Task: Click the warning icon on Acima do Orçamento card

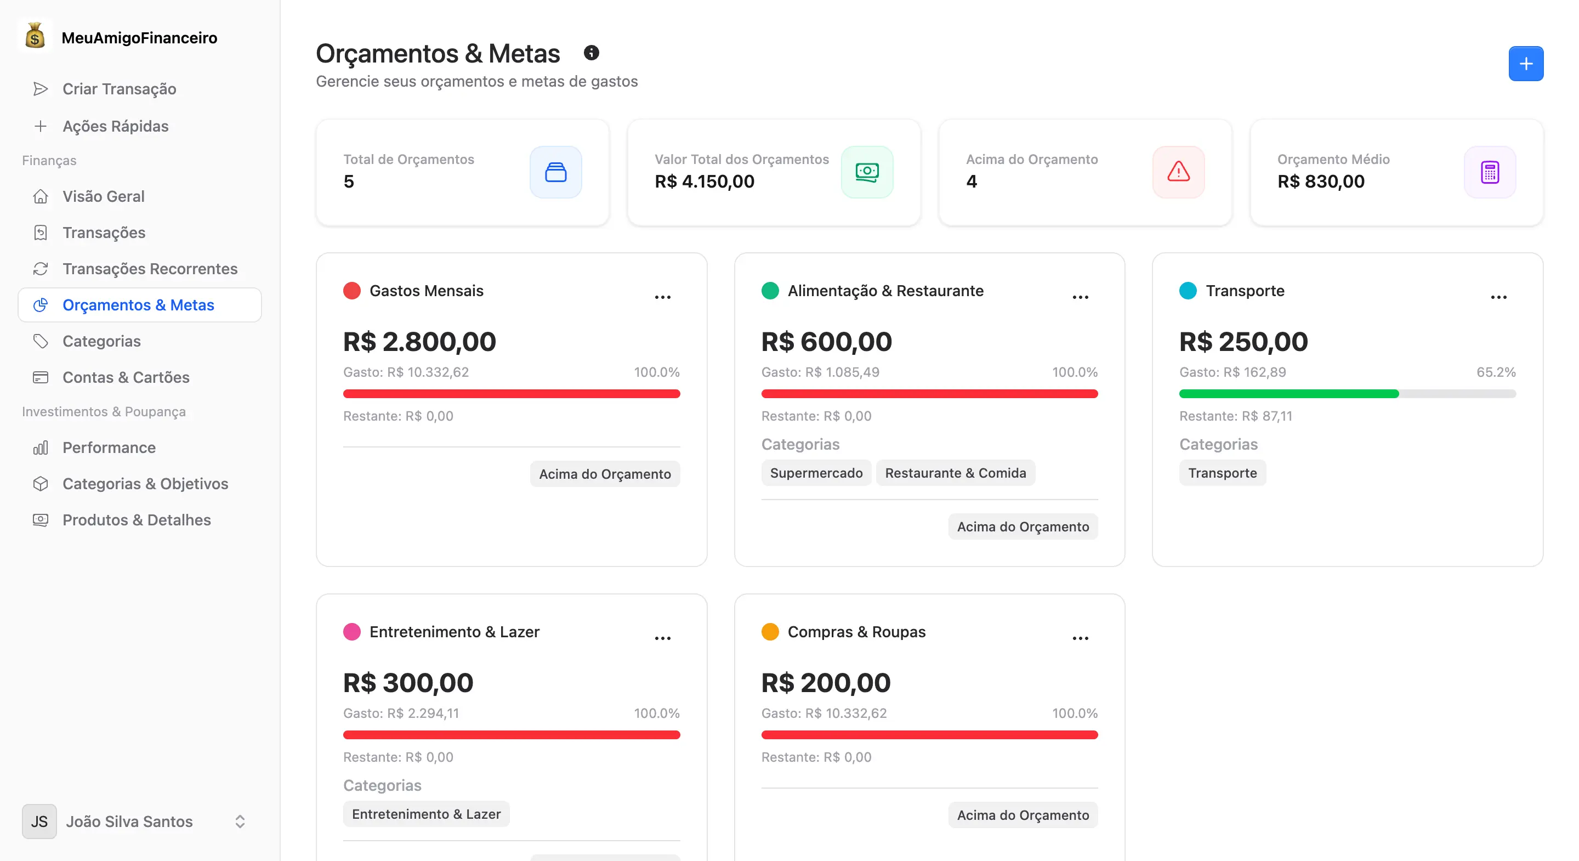Action: [x=1178, y=172]
